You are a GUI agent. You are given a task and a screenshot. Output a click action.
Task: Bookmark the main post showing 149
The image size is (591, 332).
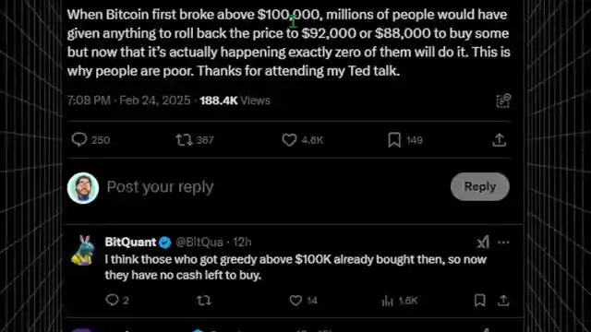coord(394,140)
